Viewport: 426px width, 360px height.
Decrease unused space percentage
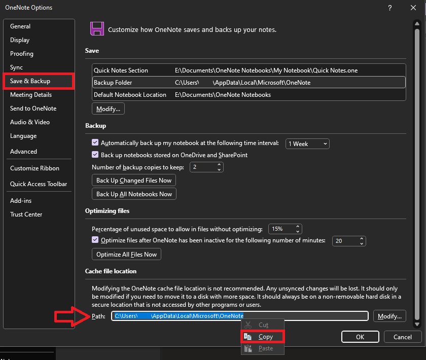click(298, 232)
